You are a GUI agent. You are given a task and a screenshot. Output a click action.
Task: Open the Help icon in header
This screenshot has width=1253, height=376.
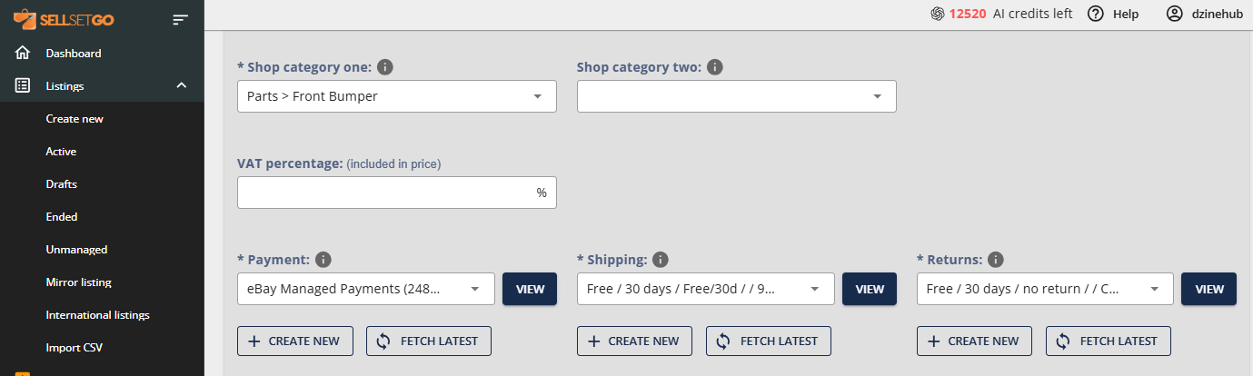click(x=1096, y=14)
